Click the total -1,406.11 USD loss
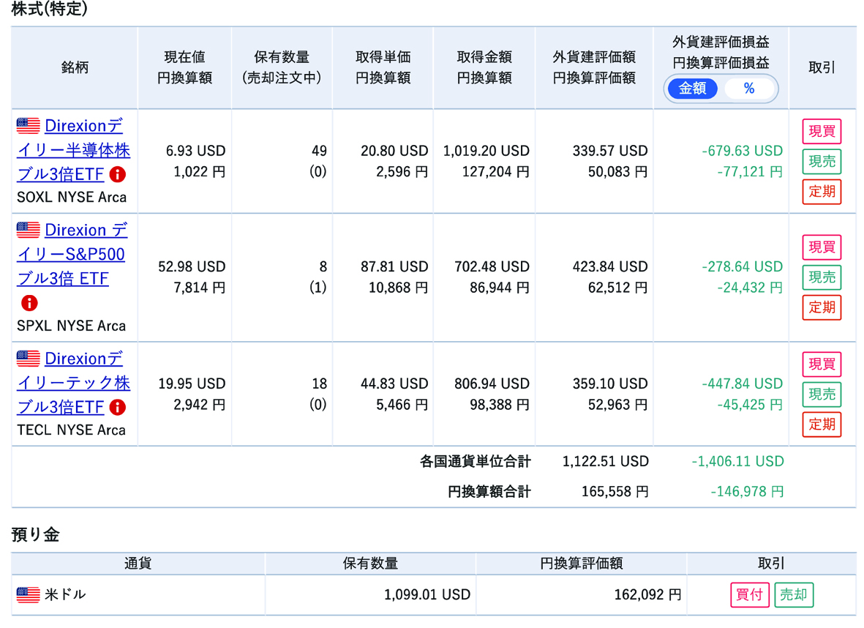Image resolution: width=864 pixels, height=628 pixels. [738, 462]
